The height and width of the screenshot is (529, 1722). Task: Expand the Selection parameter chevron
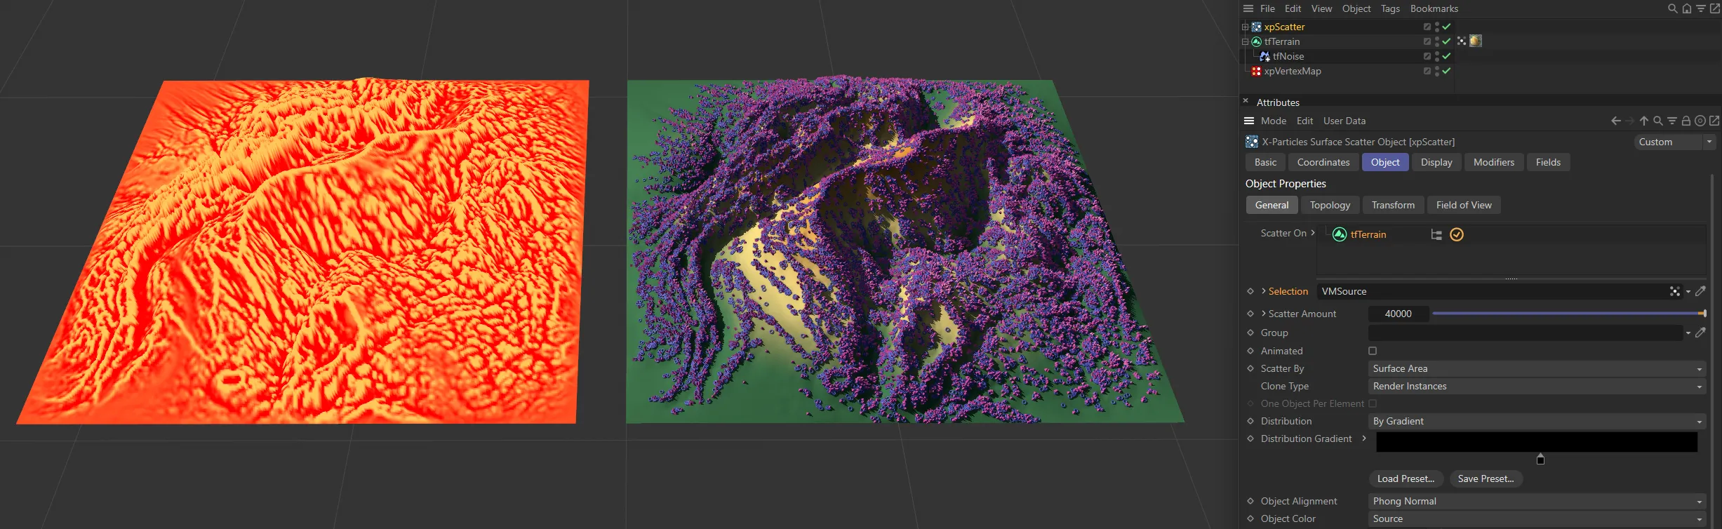click(x=1264, y=291)
